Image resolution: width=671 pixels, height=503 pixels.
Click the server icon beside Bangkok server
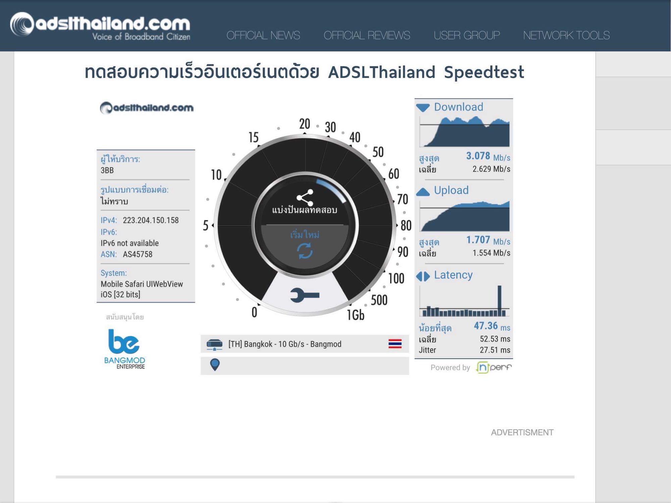214,344
